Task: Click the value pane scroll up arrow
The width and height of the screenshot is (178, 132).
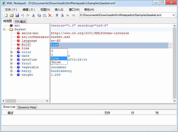Action: click(174, 26)
